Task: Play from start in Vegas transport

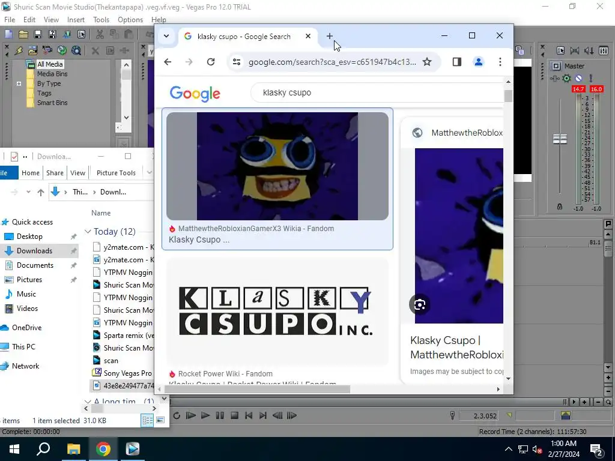Action: pos(191,415)
